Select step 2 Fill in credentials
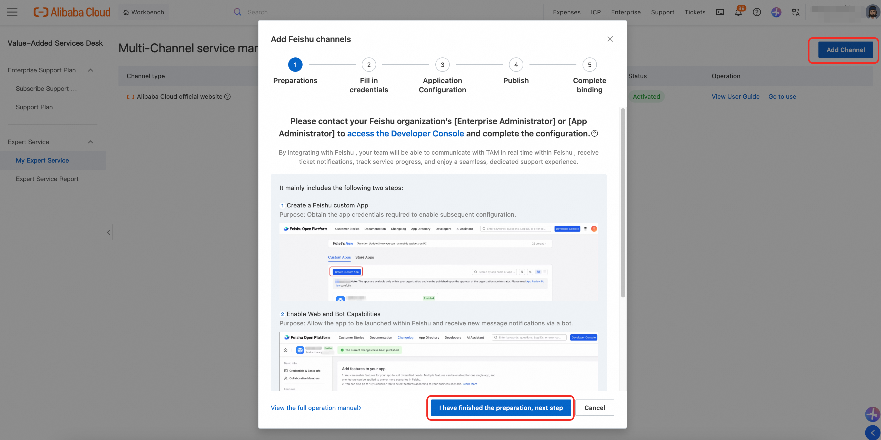This screenshot has width=881, height=440. tap(369, 65)
